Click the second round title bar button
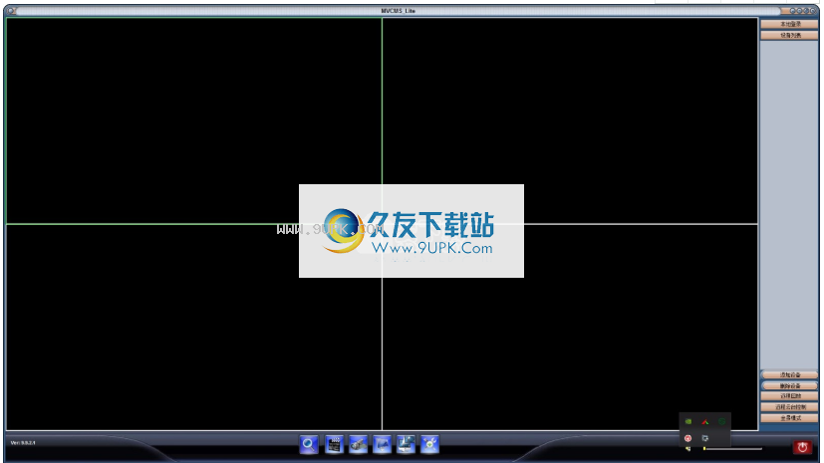Image resolution: width=824 pixels, height=463 pixels. [x=800, y=11]
